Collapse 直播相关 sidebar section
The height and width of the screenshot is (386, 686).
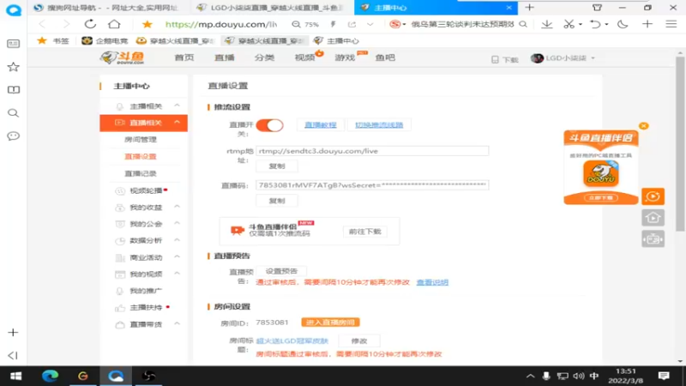click(178, 123)
